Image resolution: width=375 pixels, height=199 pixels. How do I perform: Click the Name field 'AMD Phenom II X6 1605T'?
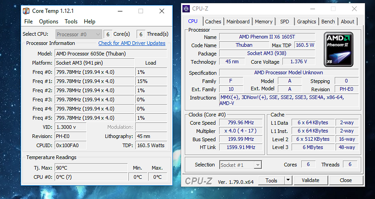(x=267, y=37)
